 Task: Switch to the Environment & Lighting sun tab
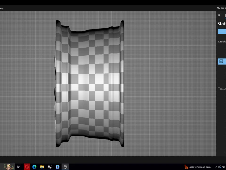click(219, 15)
